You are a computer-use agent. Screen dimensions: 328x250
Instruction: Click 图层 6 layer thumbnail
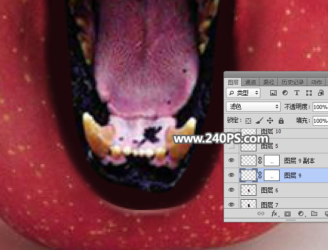tap(249, 190)
